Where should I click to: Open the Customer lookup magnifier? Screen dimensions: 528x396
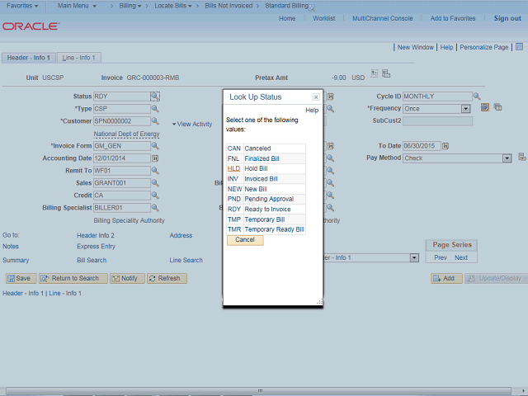(154, 121)
